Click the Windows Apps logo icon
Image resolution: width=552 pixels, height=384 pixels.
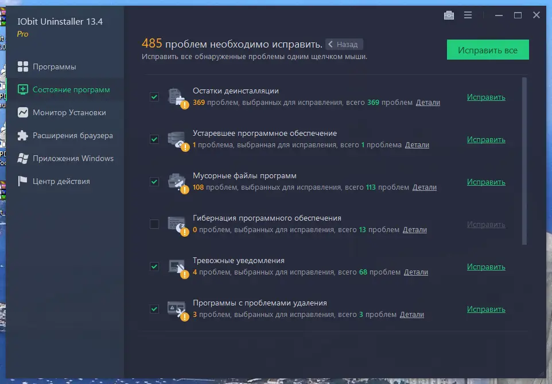tap(23, 158)
